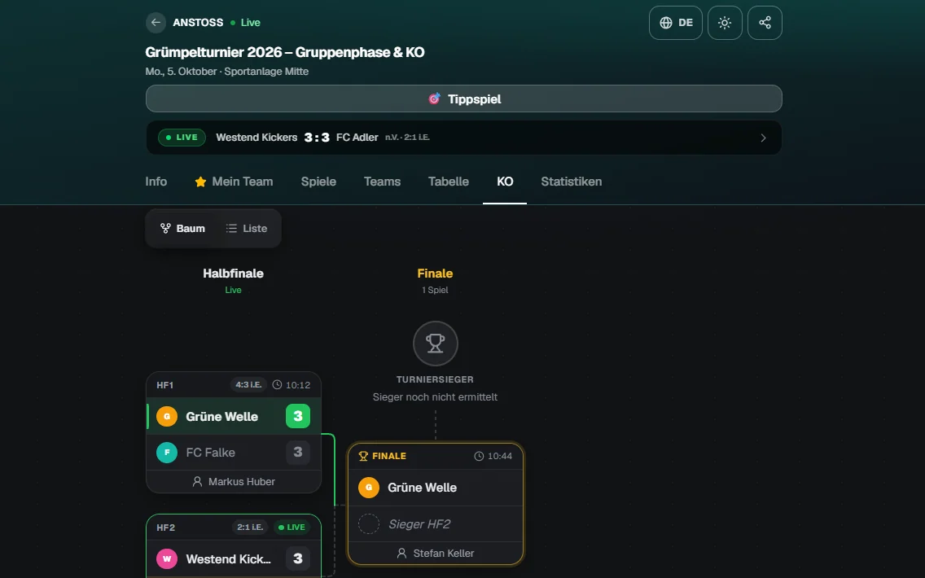Open the share options icon
The height and width of the screenshot is (578, 925).
click(x=765, y=23)
